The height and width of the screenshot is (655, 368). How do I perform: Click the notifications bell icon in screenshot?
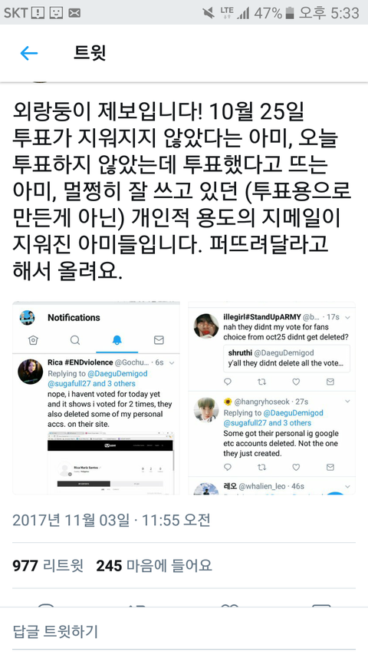coord(117,340)
